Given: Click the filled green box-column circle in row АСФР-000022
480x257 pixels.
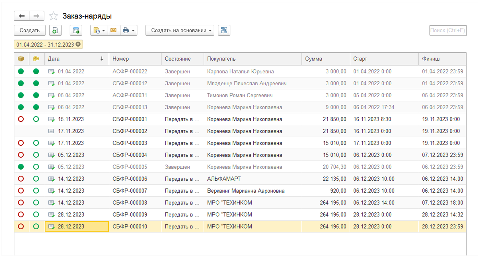Looking at the screenshot, I should 21,72.
